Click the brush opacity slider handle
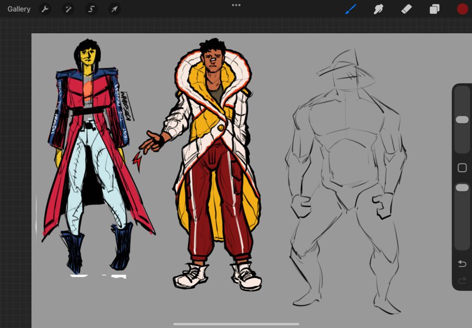472x328 pixels. click(462, 188)
